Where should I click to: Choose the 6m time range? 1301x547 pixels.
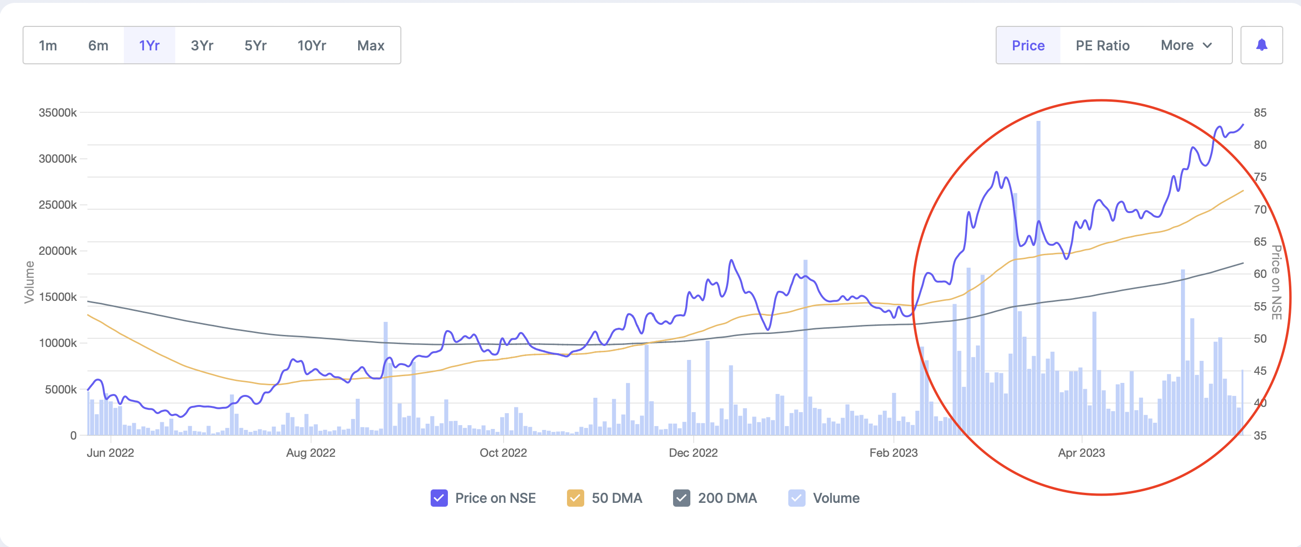pyautogui.click(x=98, y=46)
